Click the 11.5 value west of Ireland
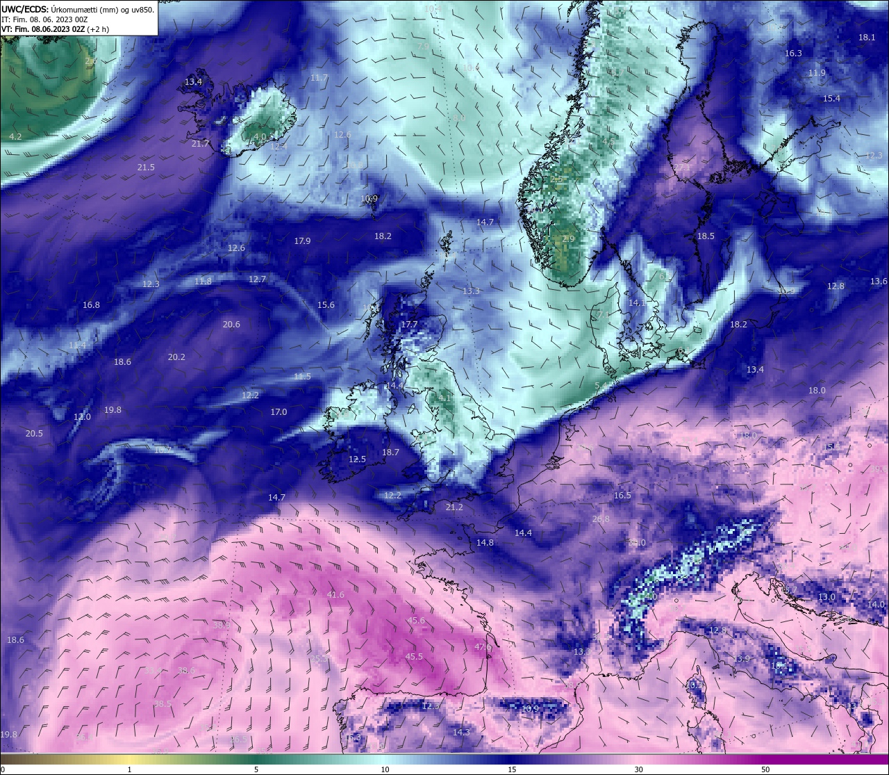Viewport: 889px width, 775px height. point(302,377)
